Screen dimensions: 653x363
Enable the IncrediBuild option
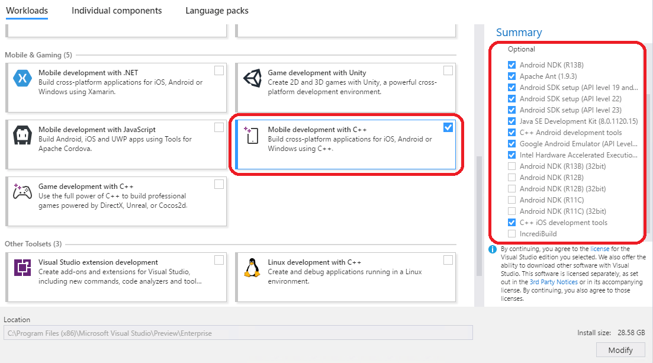(x=512, y=234)
